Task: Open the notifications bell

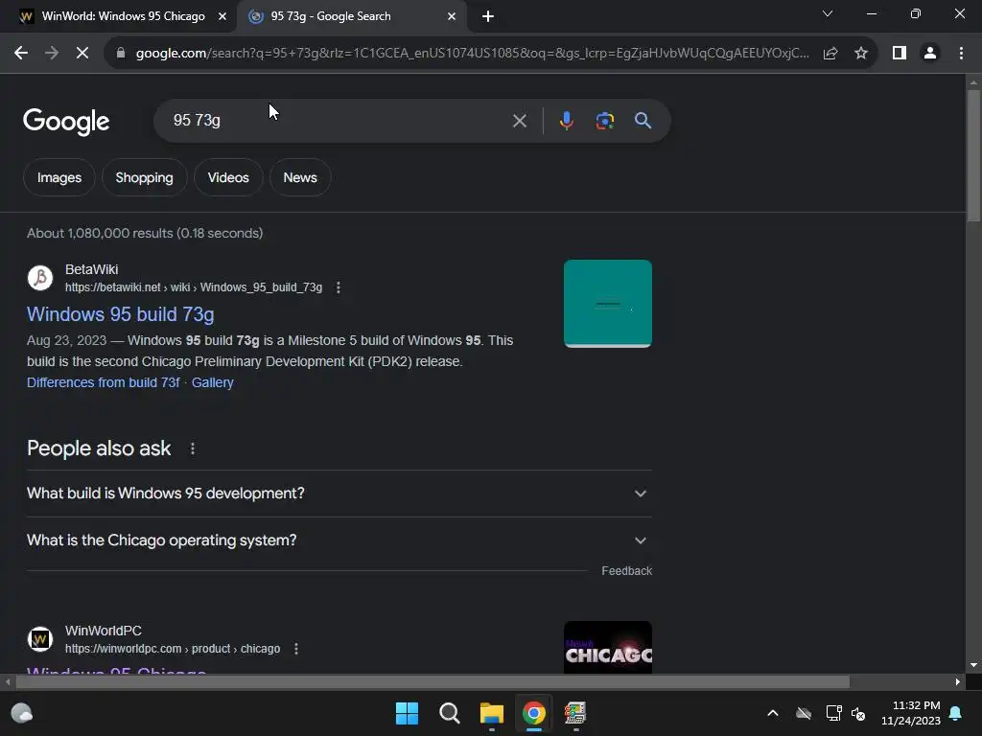Action: [956, 713]
